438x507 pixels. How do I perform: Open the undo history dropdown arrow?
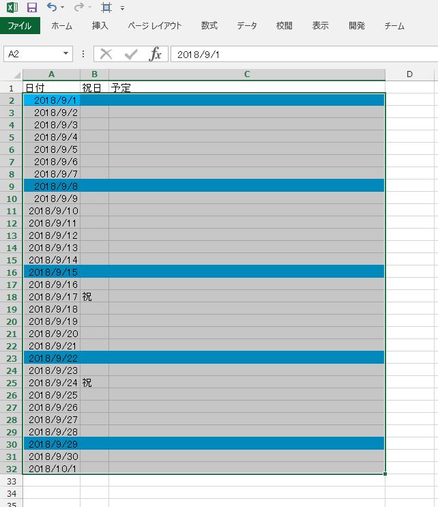pyautogui.click(x=62, y=8)
